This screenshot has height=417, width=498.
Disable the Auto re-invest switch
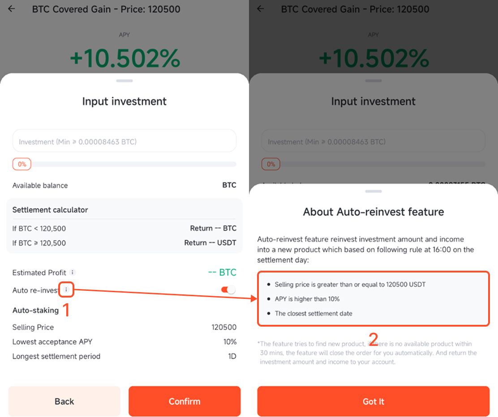tap(228, 290)
